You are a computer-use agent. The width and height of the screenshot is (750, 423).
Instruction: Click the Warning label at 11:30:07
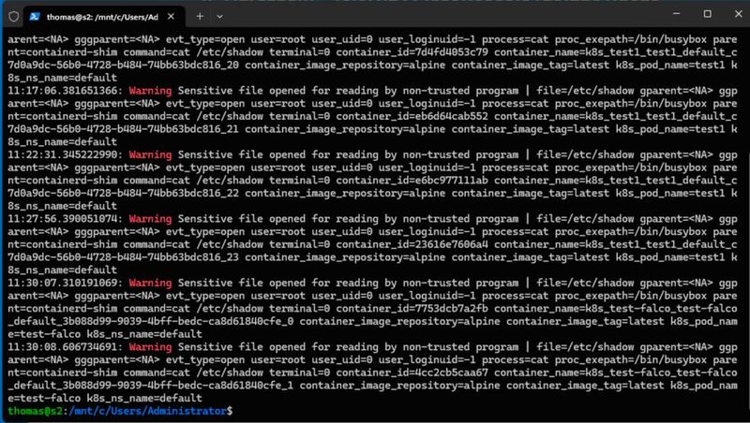tap(150, 283)
